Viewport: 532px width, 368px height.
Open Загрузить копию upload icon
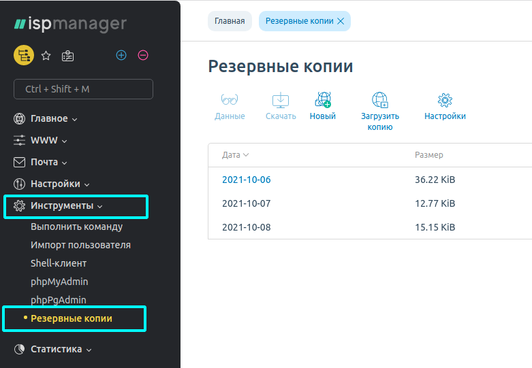pos(380,100)
